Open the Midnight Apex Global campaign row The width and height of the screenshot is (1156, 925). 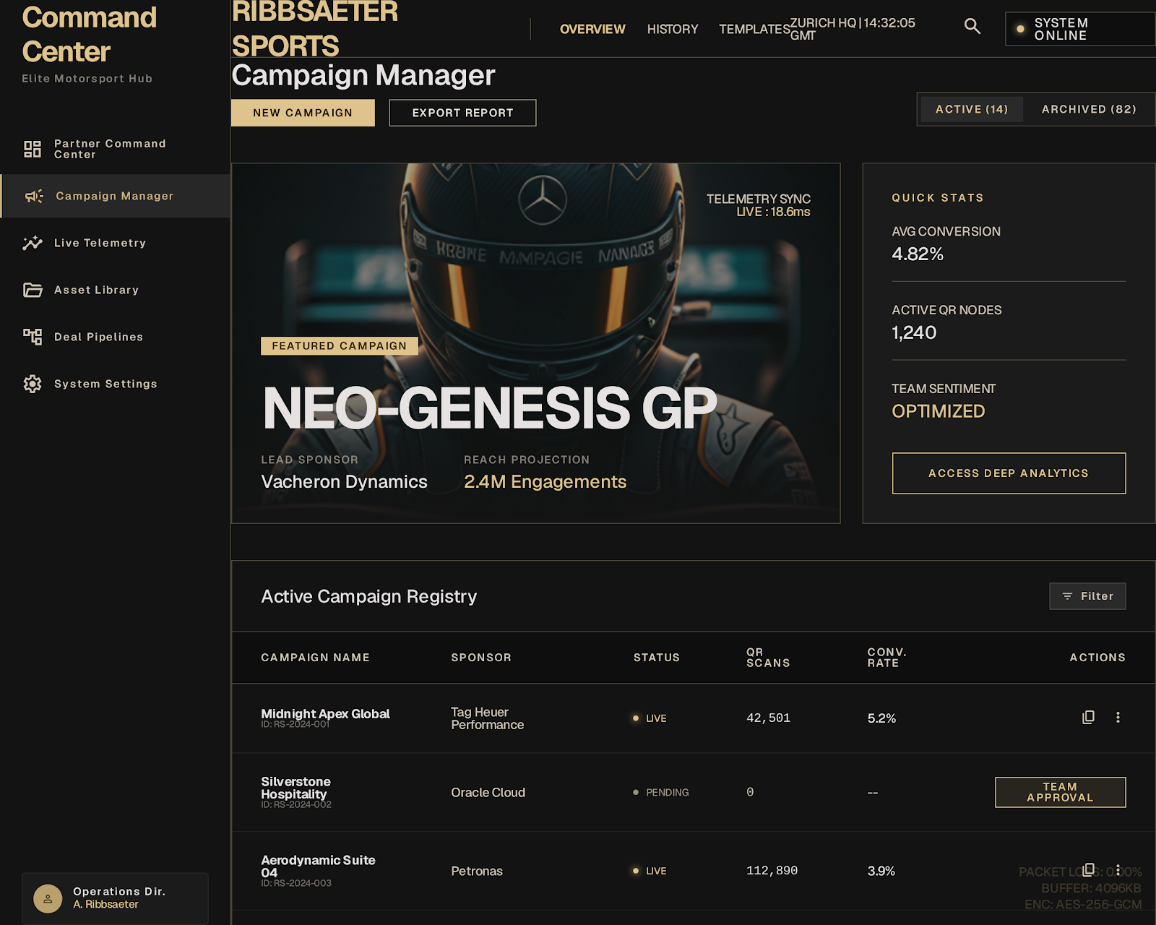click(x=694, y=718)
